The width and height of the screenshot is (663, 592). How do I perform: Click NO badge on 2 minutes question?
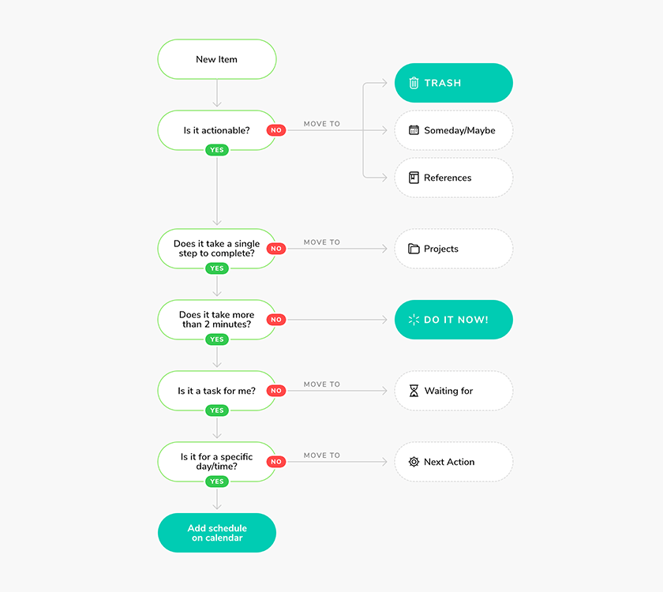coord(276,320)
